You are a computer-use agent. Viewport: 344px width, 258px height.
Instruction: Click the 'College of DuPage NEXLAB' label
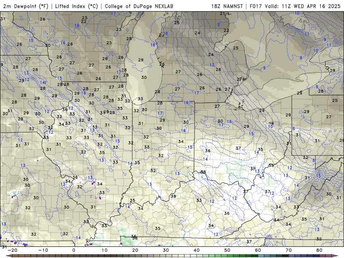[x=139, y=6]
